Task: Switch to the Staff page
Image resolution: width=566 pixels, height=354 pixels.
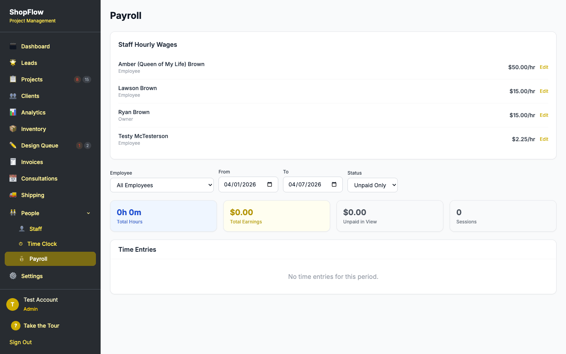Action: pyautogui.click(x=35, y=229)
